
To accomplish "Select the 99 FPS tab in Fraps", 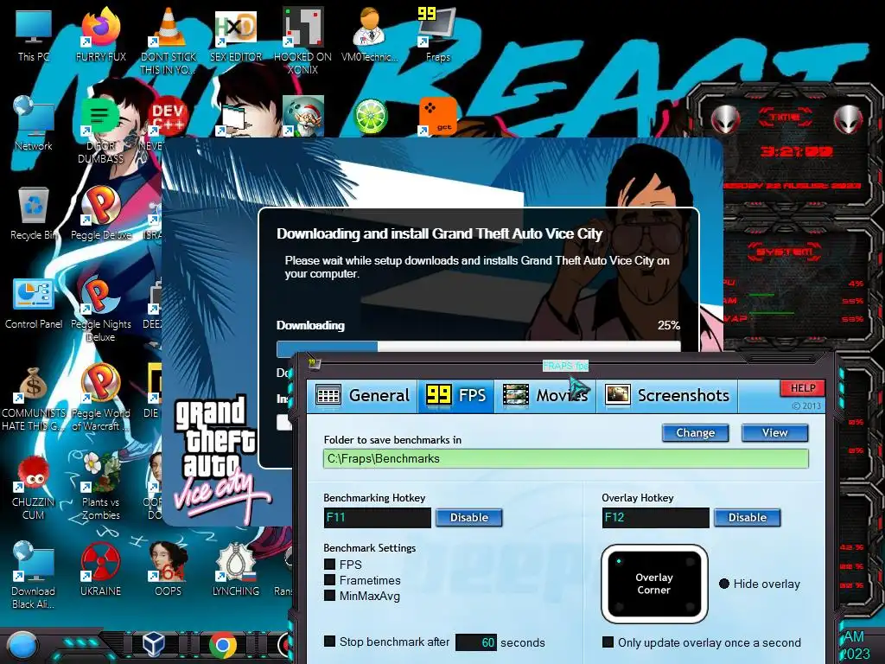I will pyautogui.click(x=456, y=395).
